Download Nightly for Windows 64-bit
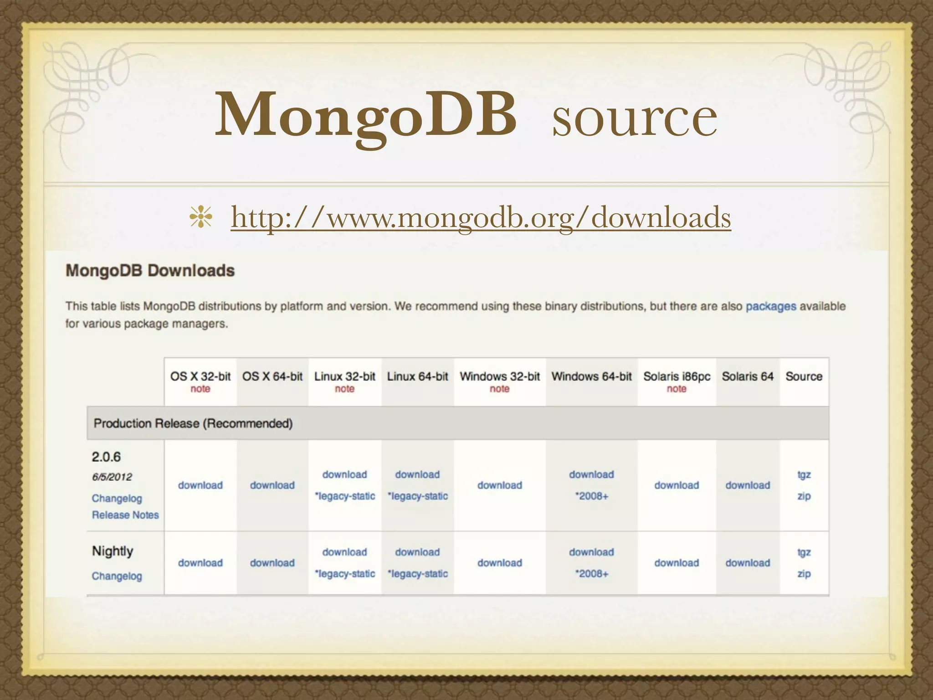Viewport: 933px width, 700px height. (592, 552)
